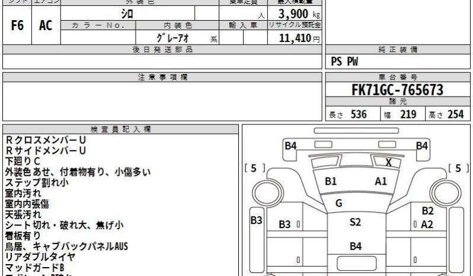The image size is (473, 276).
Task: Click the '後日発送部品' section header
Action: (162, 50)
